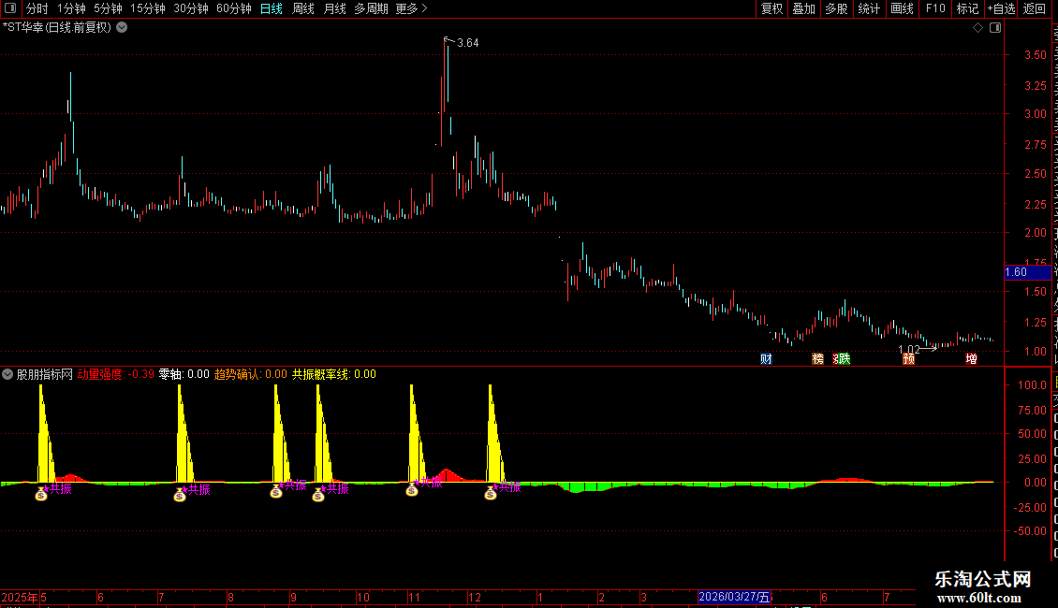1058x608 pixels.
Task: Select the 5分钟 period tab
Action: (x=108, y=8)
